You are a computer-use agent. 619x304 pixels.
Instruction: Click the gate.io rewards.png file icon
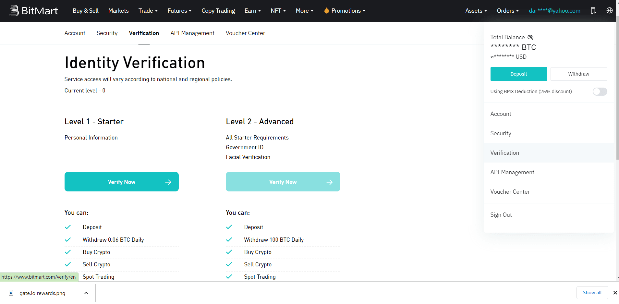coord(11,293)
